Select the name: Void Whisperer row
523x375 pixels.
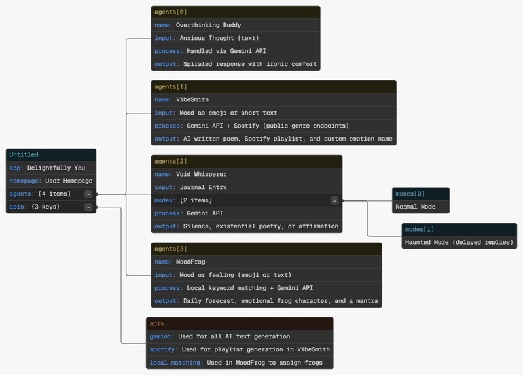(247, 175)
